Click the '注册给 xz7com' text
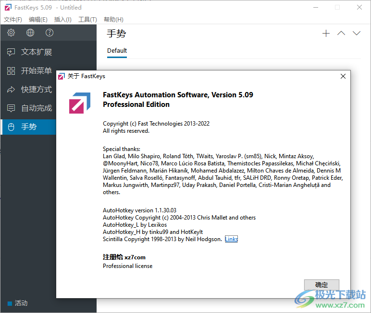Screen dimensions: 371x313 point(124,257)
